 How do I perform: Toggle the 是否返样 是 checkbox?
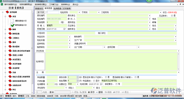106,77
